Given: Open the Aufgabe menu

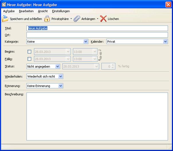Looking at the screenshot, I should pos(9,11).
